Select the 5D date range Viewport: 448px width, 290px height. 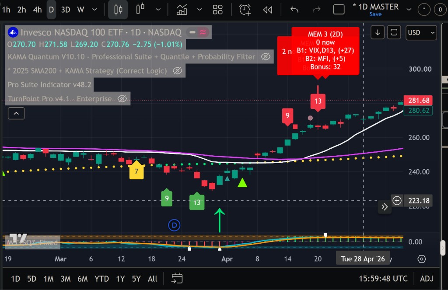coord(31,279)
